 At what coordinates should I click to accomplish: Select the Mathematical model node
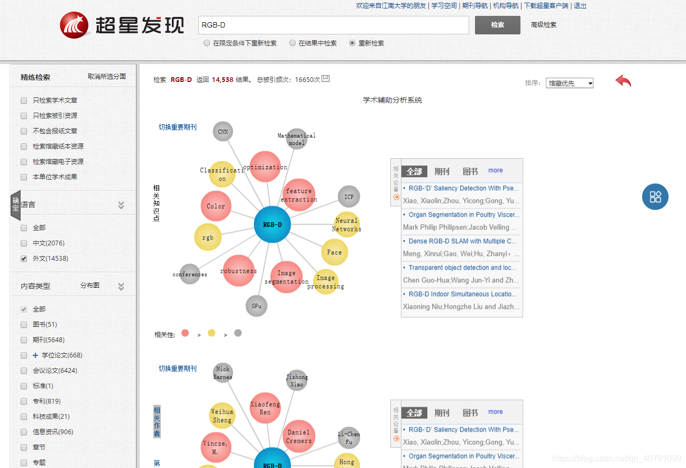click(x=297, y=139)
